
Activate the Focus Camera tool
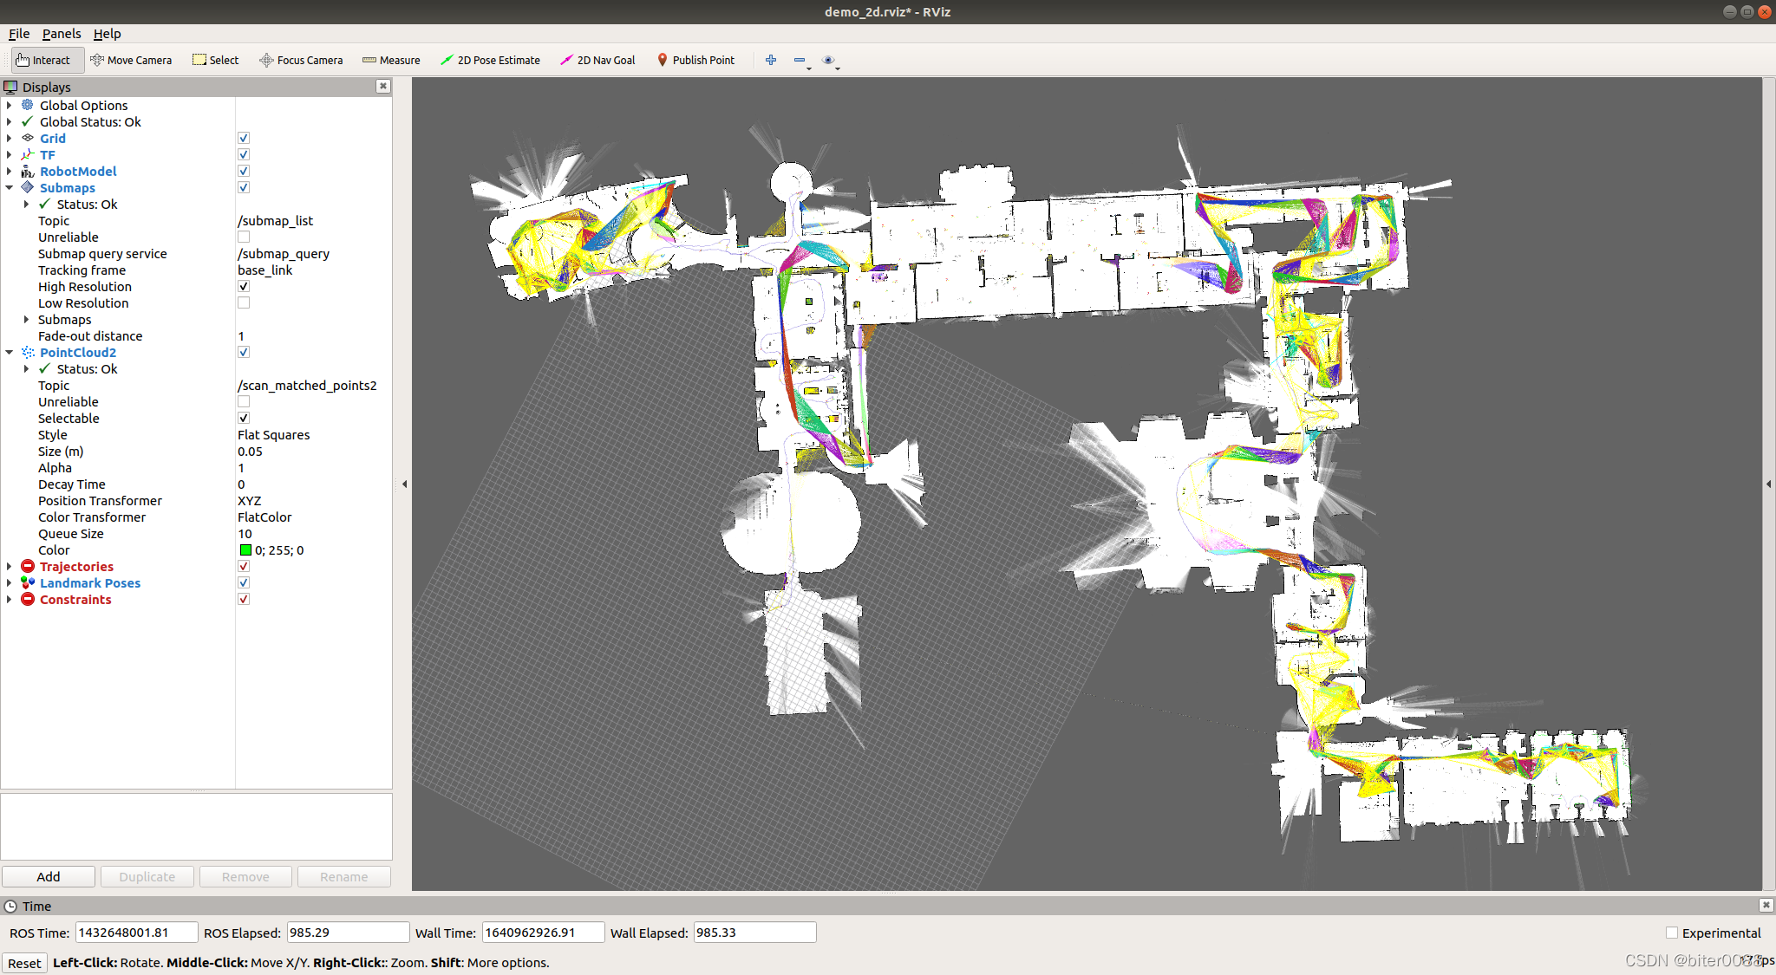pyautogui.click(x=301, y=60)
